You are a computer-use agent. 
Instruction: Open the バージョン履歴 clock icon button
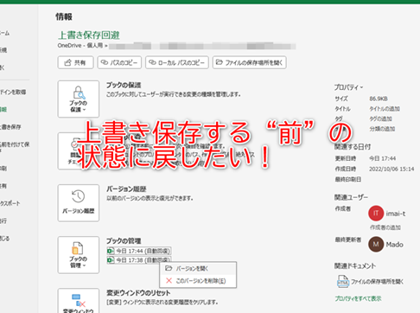pyautogui.click(x=79, y=203)
